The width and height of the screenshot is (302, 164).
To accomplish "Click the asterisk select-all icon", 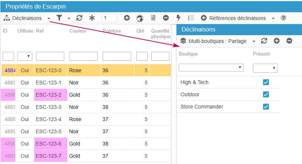I will [x=92, y=18].
